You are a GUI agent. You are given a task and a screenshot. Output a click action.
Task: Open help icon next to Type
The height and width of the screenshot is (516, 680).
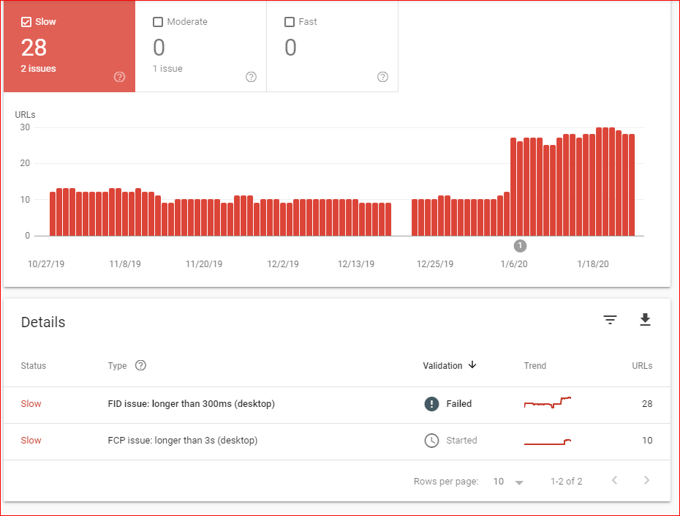click(x=140, y=365)
